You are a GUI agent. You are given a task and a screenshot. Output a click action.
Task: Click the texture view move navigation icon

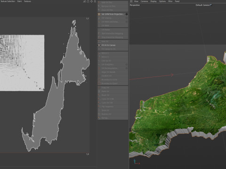pyautogui.click(x=91, y=1)
